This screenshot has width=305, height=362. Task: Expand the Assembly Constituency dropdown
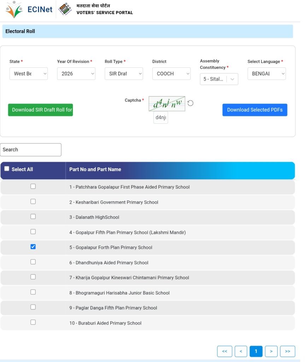click(219, 79)
